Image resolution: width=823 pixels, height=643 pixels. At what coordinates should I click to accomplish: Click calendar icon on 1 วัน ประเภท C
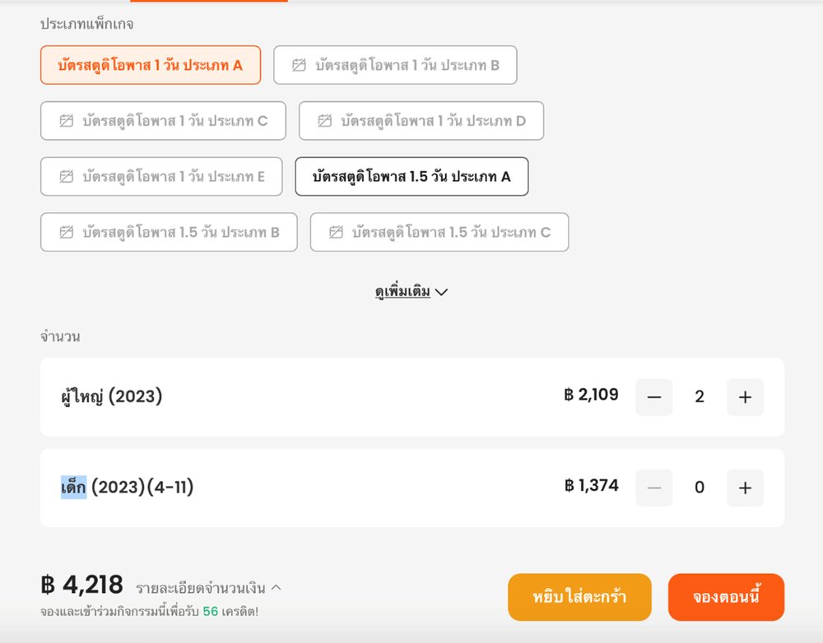[67, 121]
